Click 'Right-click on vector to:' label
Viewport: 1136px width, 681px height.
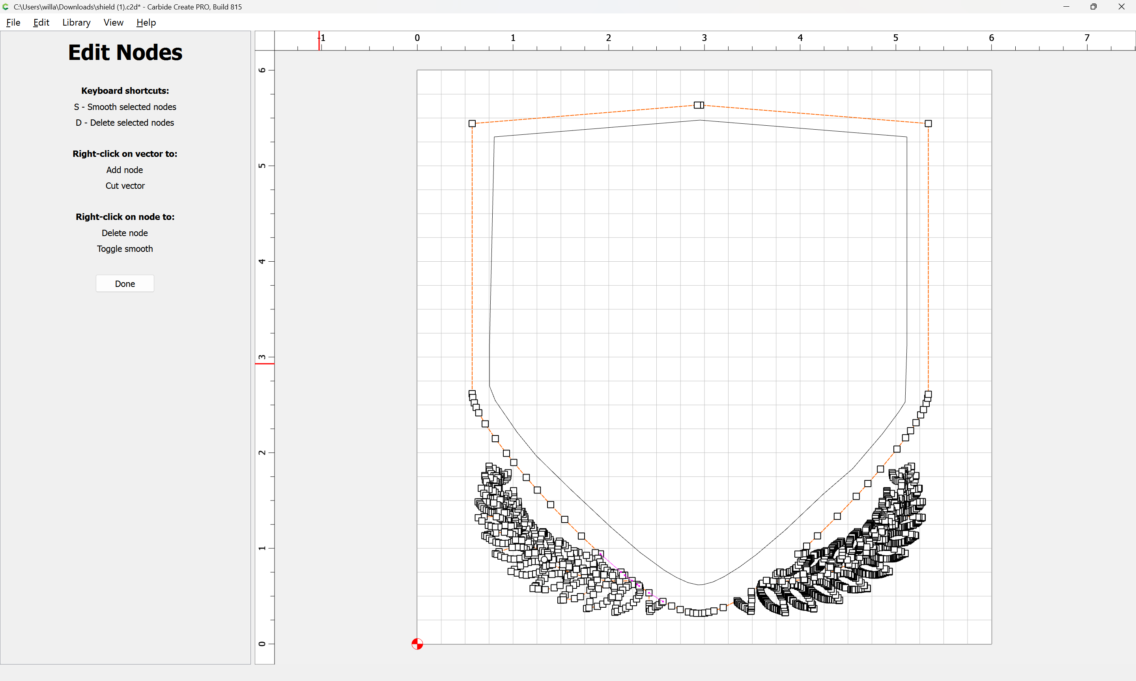pos(125,154)
